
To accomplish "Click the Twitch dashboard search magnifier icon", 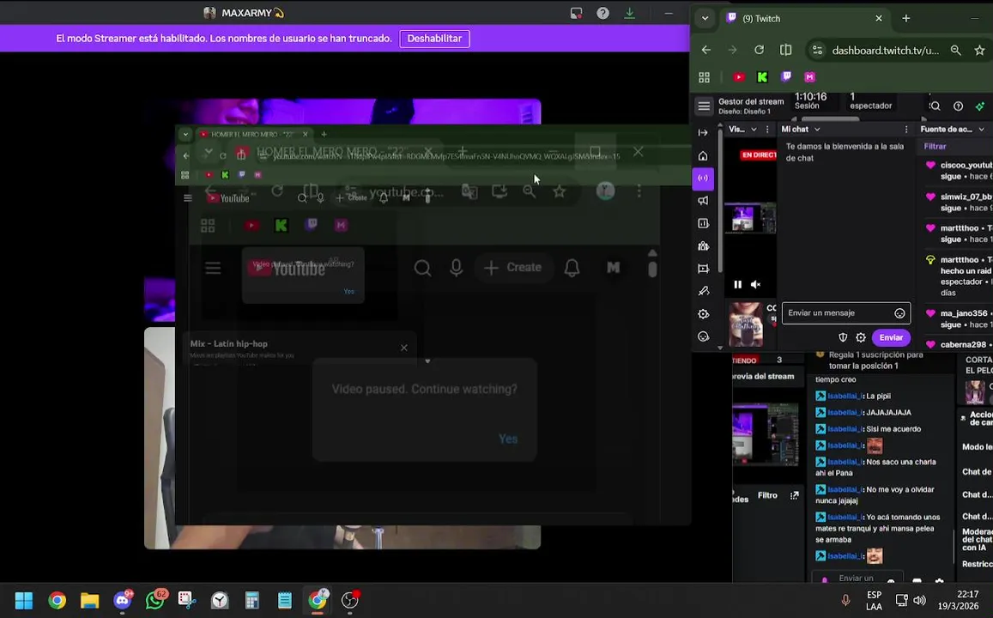I will 935,106.
